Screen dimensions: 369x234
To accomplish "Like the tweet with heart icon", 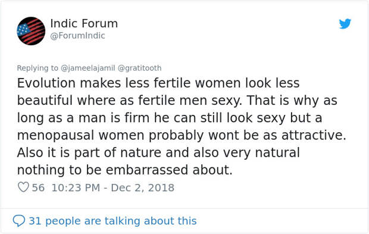I will coord(23,187).
